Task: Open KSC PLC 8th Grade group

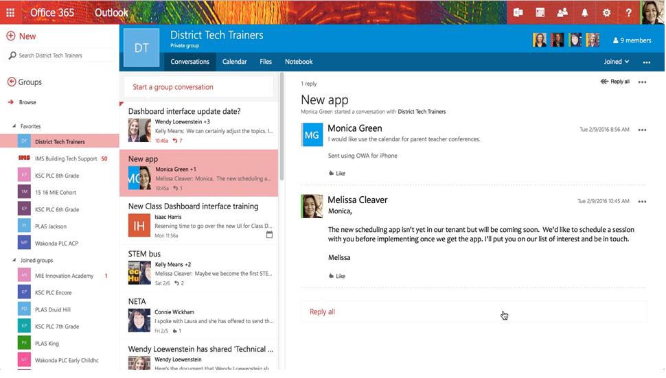Action: point(60,175)
